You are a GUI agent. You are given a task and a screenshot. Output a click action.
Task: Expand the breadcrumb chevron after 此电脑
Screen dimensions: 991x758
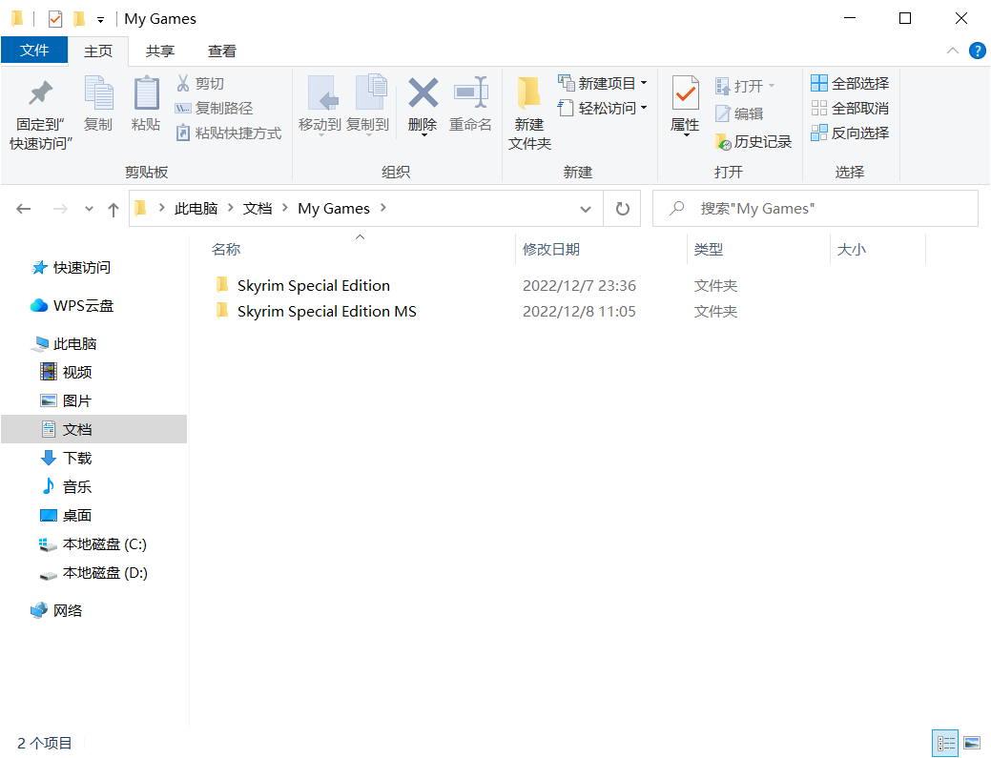tap(230, 208)
